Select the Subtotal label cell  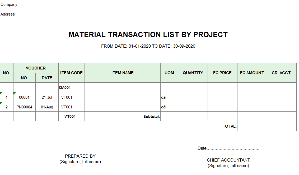[152, 117]
